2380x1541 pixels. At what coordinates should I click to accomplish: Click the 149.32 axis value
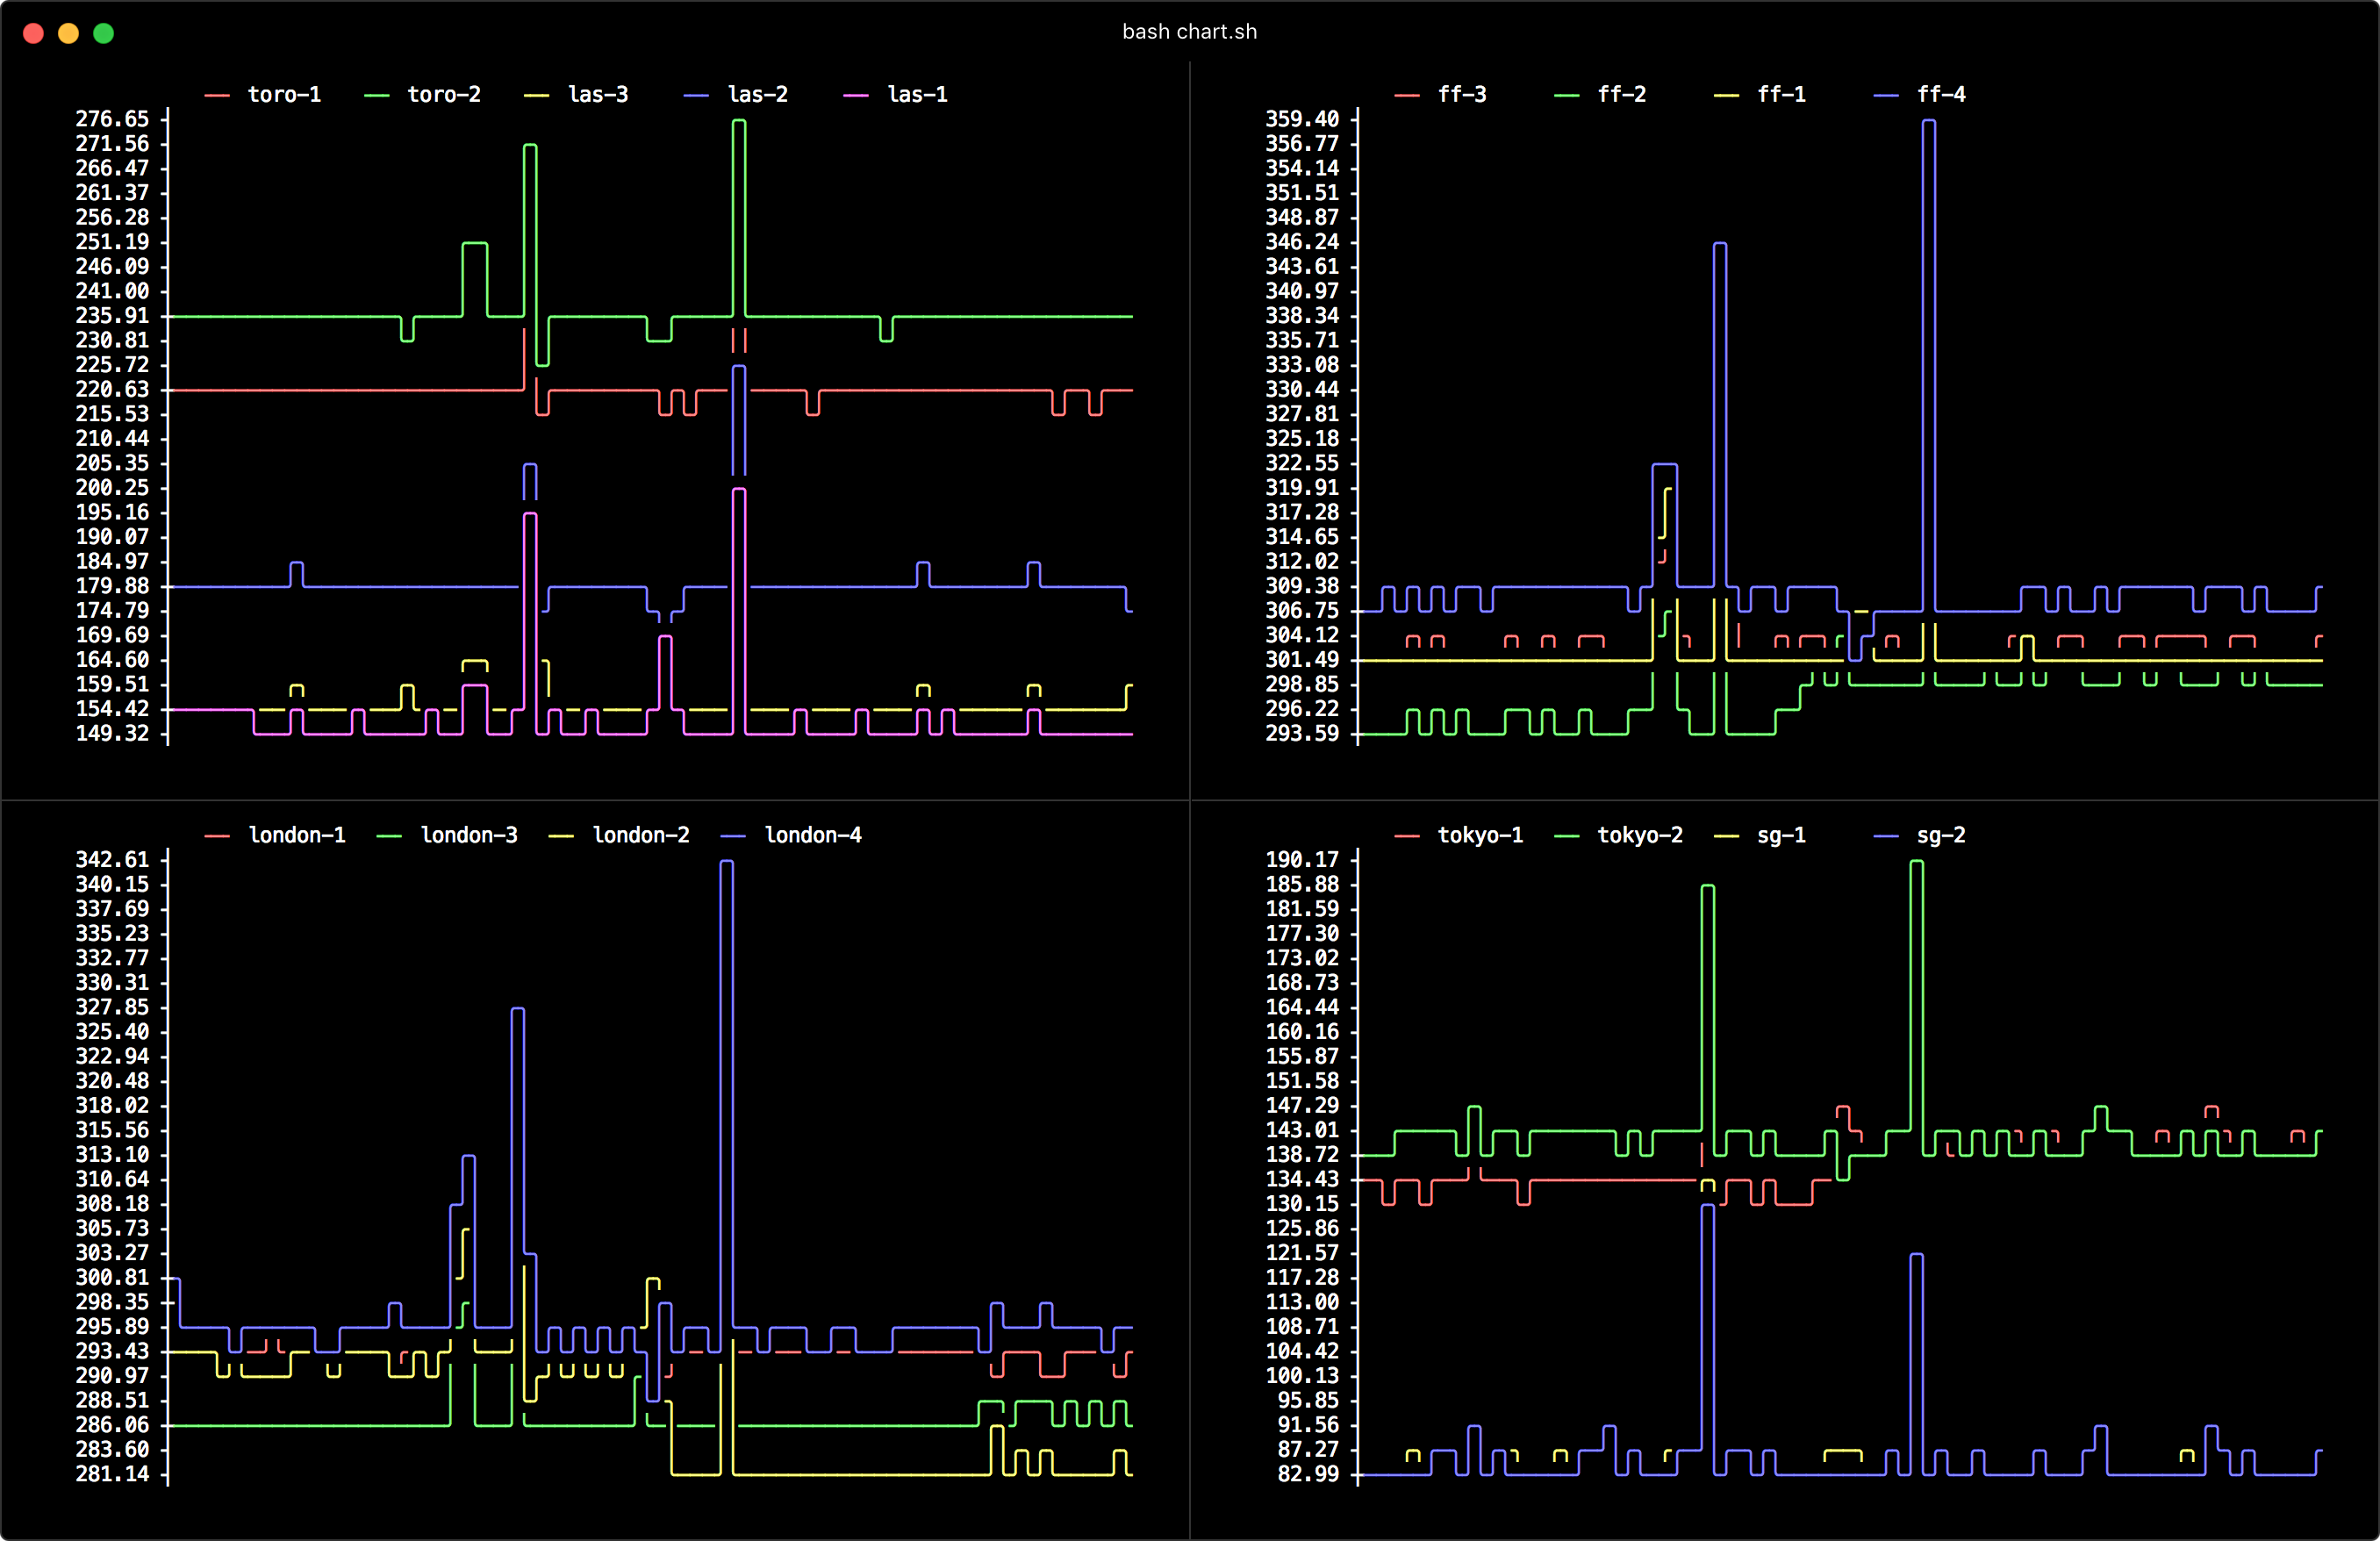click(x=112, y=734)
